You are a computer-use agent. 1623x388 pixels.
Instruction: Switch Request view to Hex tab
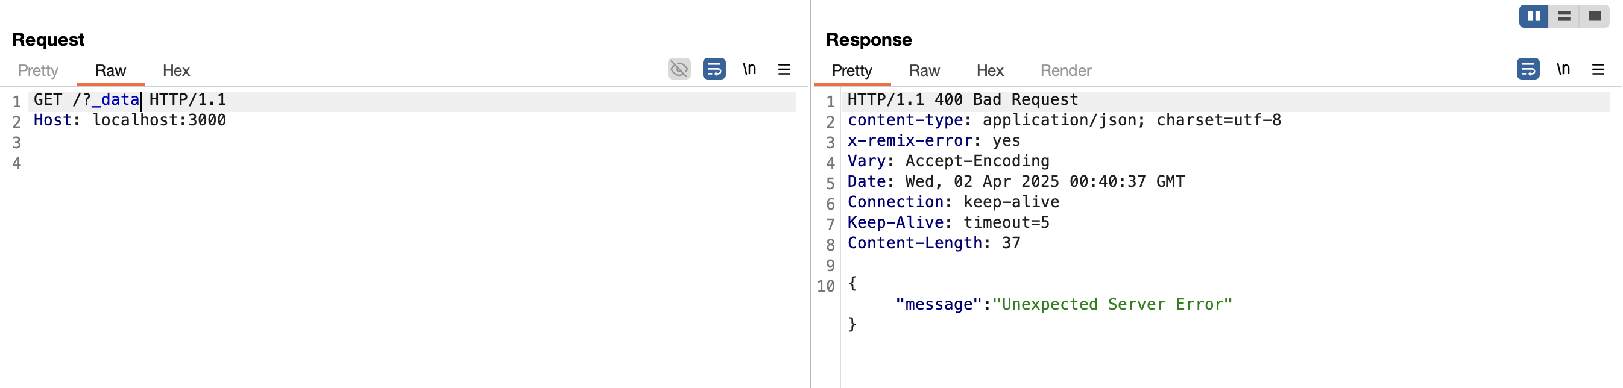click(176, 70)
